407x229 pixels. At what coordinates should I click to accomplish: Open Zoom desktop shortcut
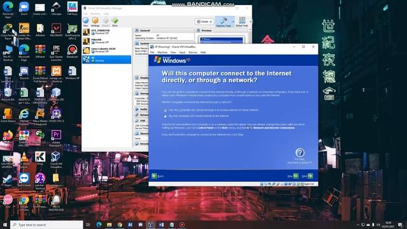tap(24, 9)
